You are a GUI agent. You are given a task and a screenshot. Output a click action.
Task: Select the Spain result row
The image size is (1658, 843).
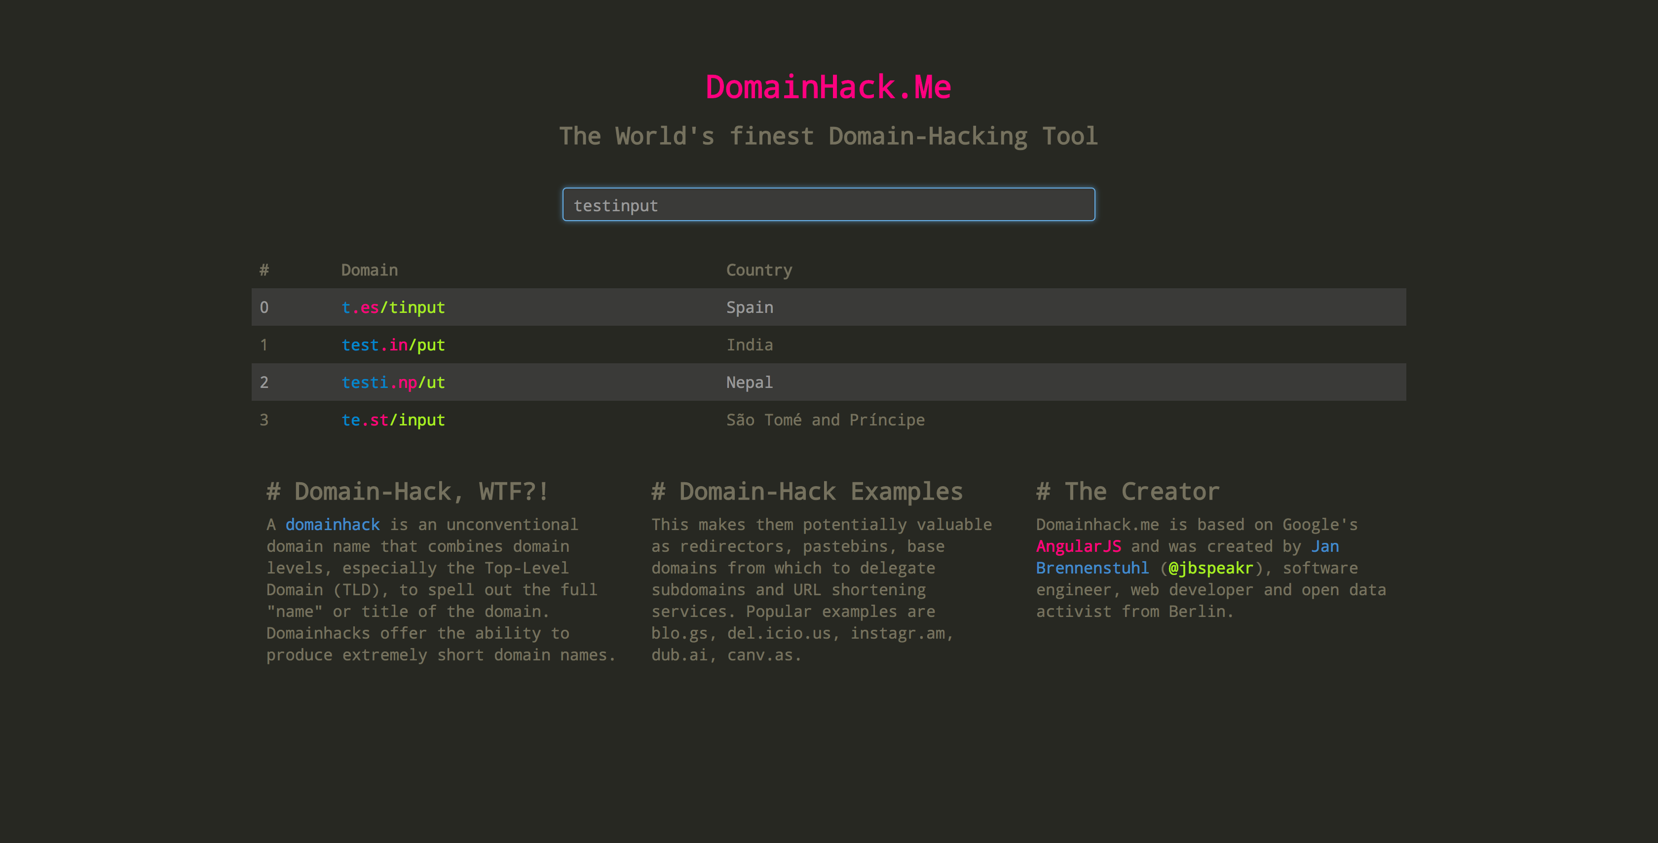[749, 307]
